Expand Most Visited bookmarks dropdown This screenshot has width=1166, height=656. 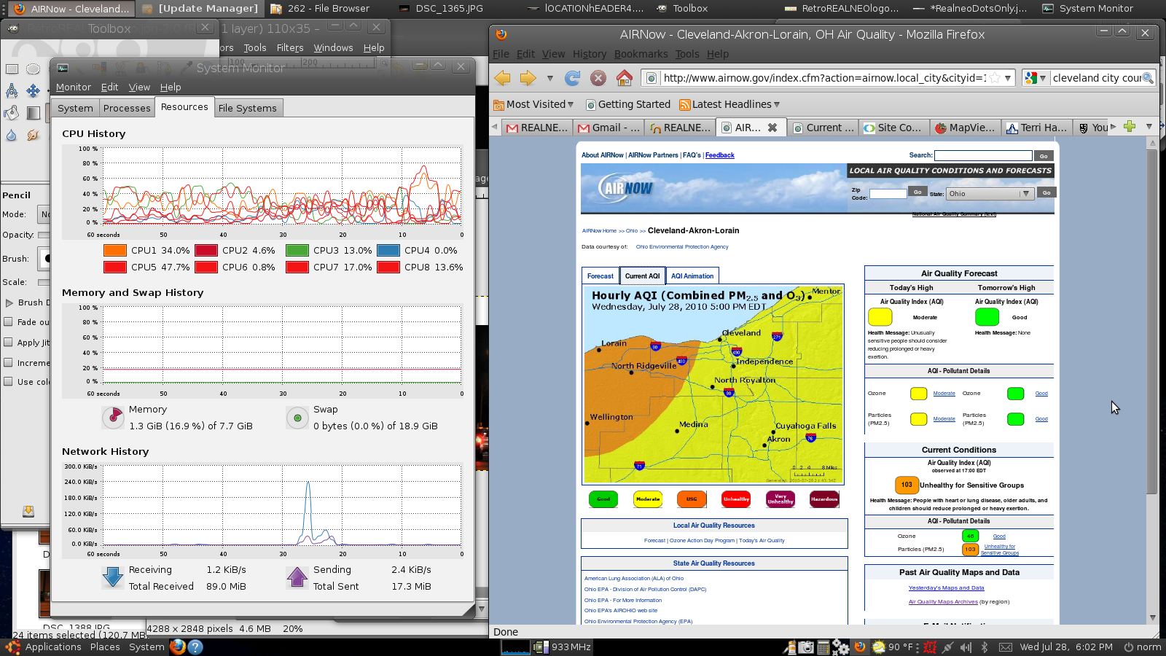point(534,104)
